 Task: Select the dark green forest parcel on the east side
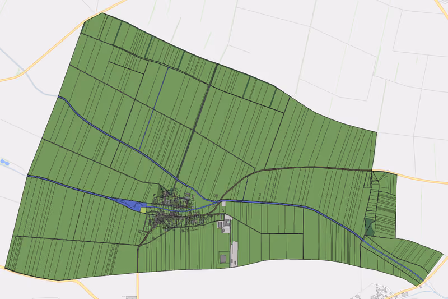pos(370,227)
